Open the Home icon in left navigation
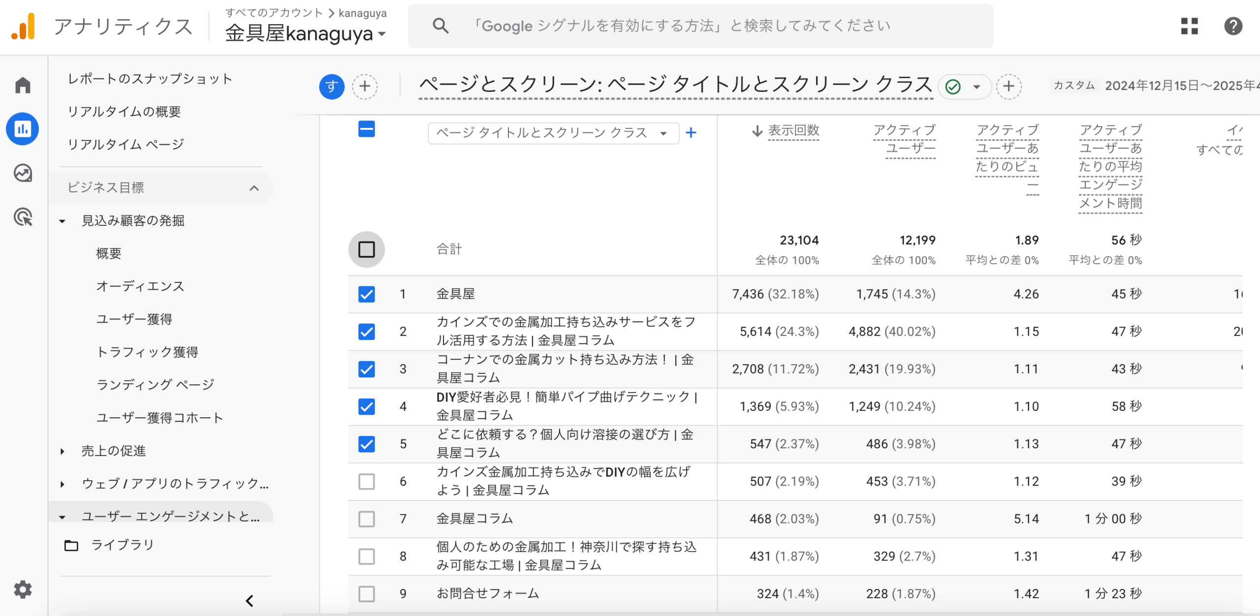Viewport: 1260px width, 616px height. 23,85
